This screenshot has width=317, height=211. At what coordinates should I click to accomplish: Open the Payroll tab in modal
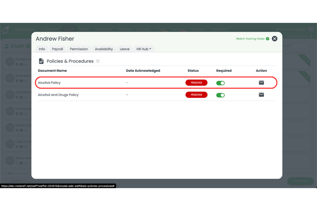point(57,49)
